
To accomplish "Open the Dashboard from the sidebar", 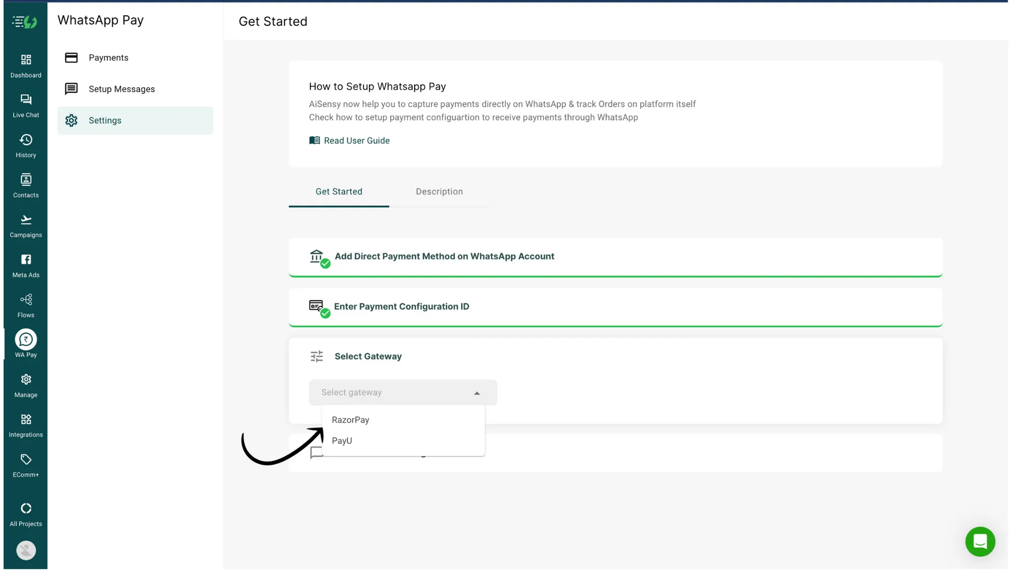I will pos(25,65).
